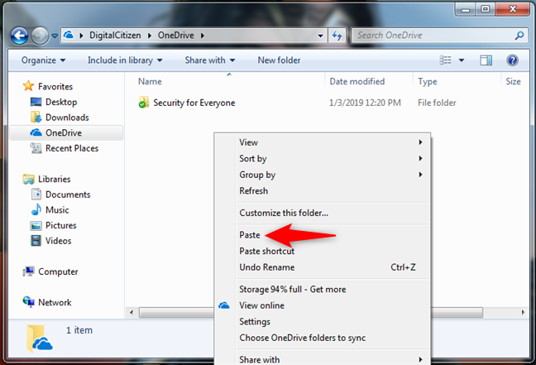
Task: Click the change view icon
Action: tap(445, 60)
